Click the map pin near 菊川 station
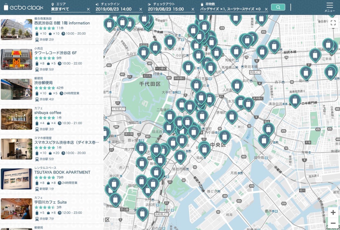This screenshot has width=340, height=230. tap(306, 73)
